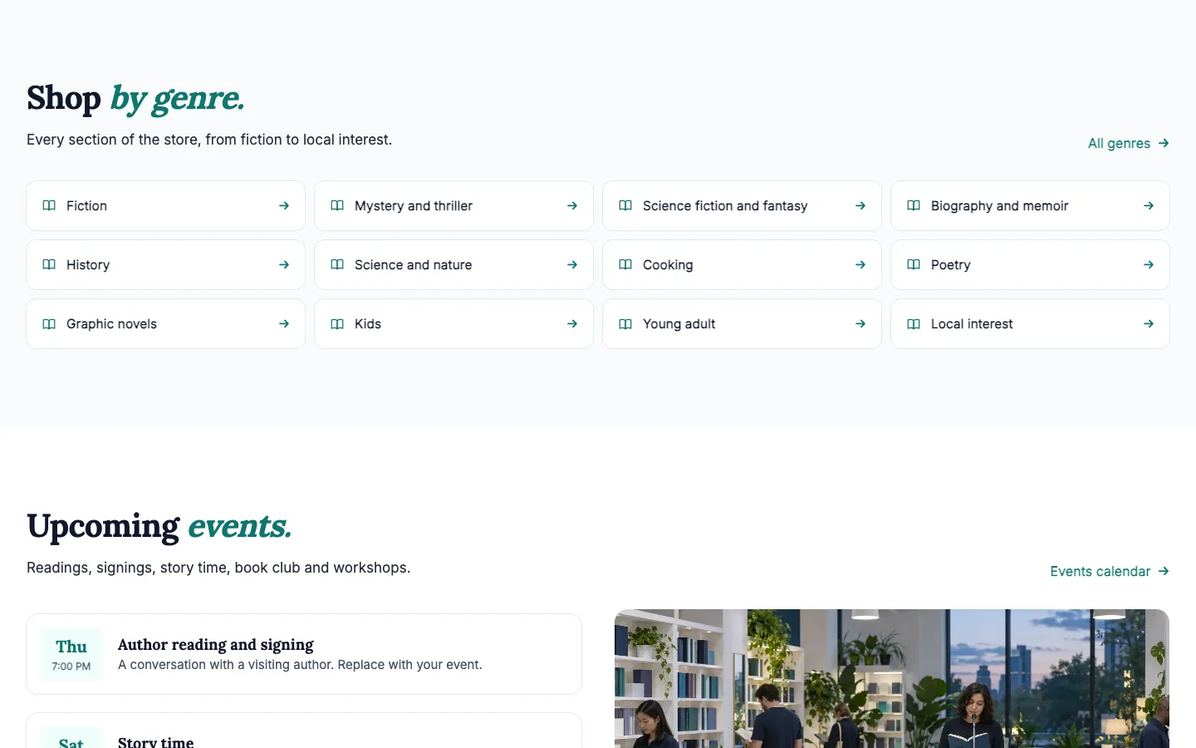1196x748 pixels.
Task: Click the bookstore event photo
Action: pyautogui.click(x=892, y=678)
